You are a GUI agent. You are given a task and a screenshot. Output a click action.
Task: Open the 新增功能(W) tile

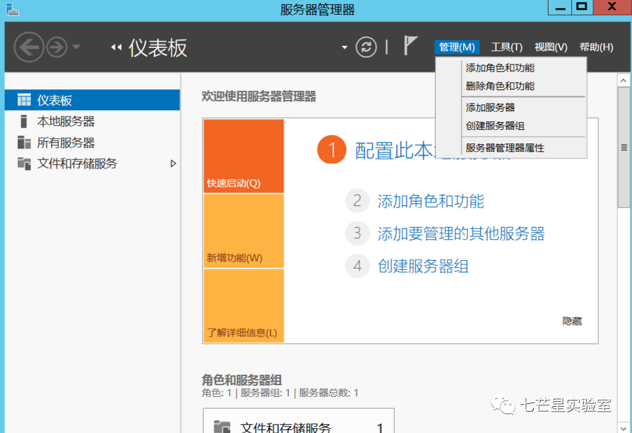(x=244, y=231)
